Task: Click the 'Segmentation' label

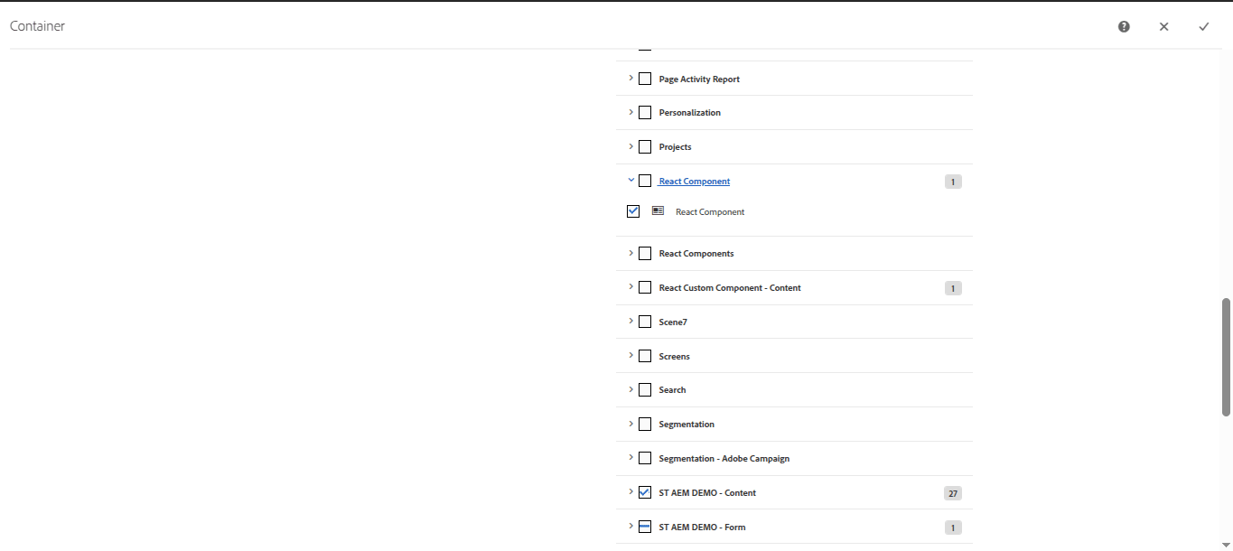Action: point(687,425)
